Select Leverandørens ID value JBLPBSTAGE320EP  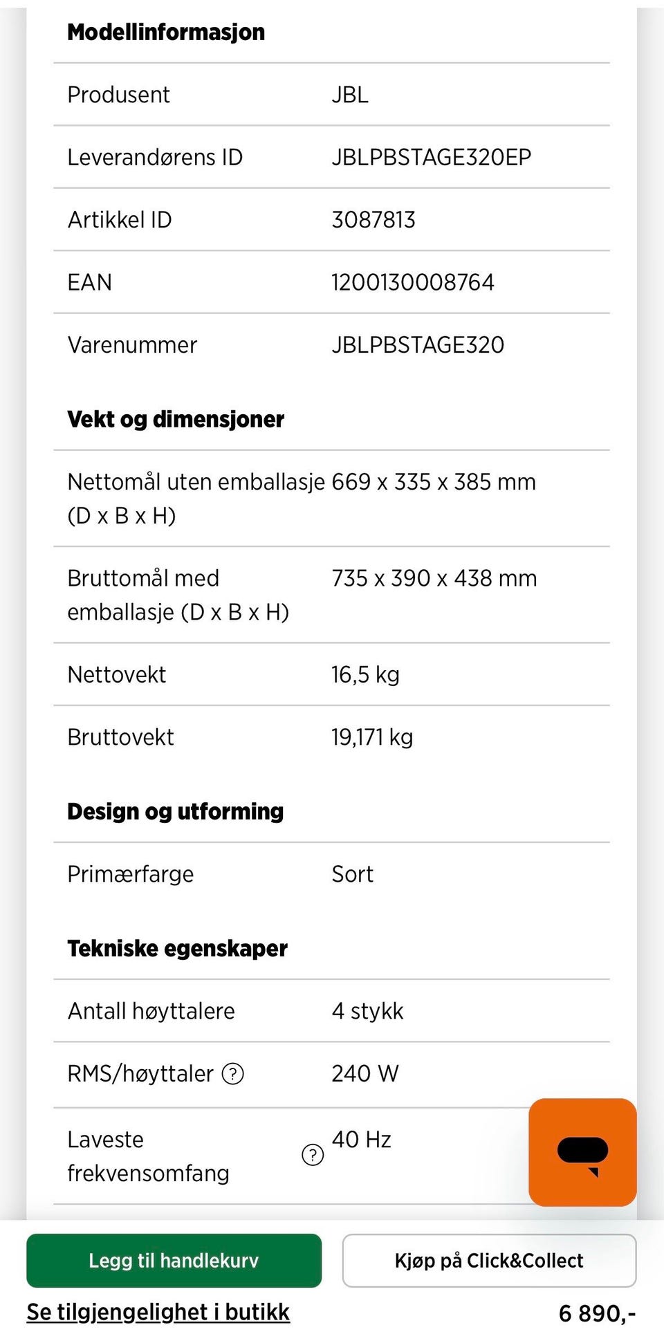click(432, 157)
